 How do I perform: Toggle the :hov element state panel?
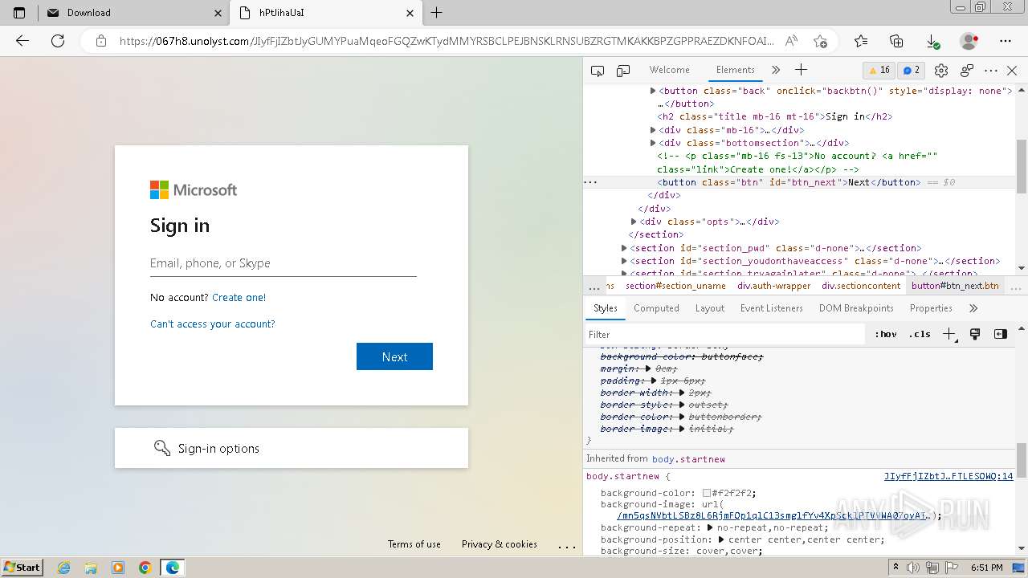[x=886, y=334]
